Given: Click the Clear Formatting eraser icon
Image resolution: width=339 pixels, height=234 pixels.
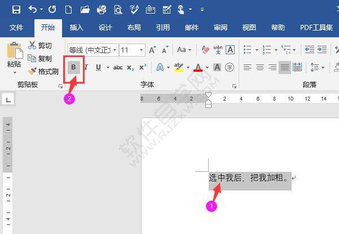Looking at the screenshot, I should pyautogui.click(x=205, y=50).
